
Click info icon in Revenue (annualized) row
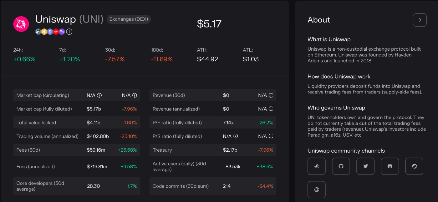271,109
